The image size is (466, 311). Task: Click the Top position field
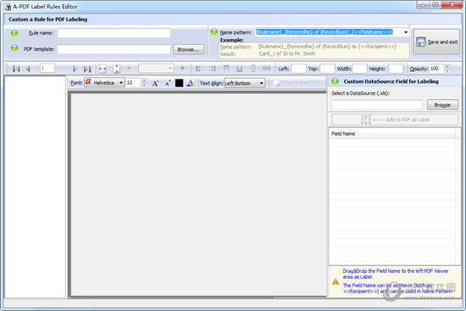click(x=327, y=69)
